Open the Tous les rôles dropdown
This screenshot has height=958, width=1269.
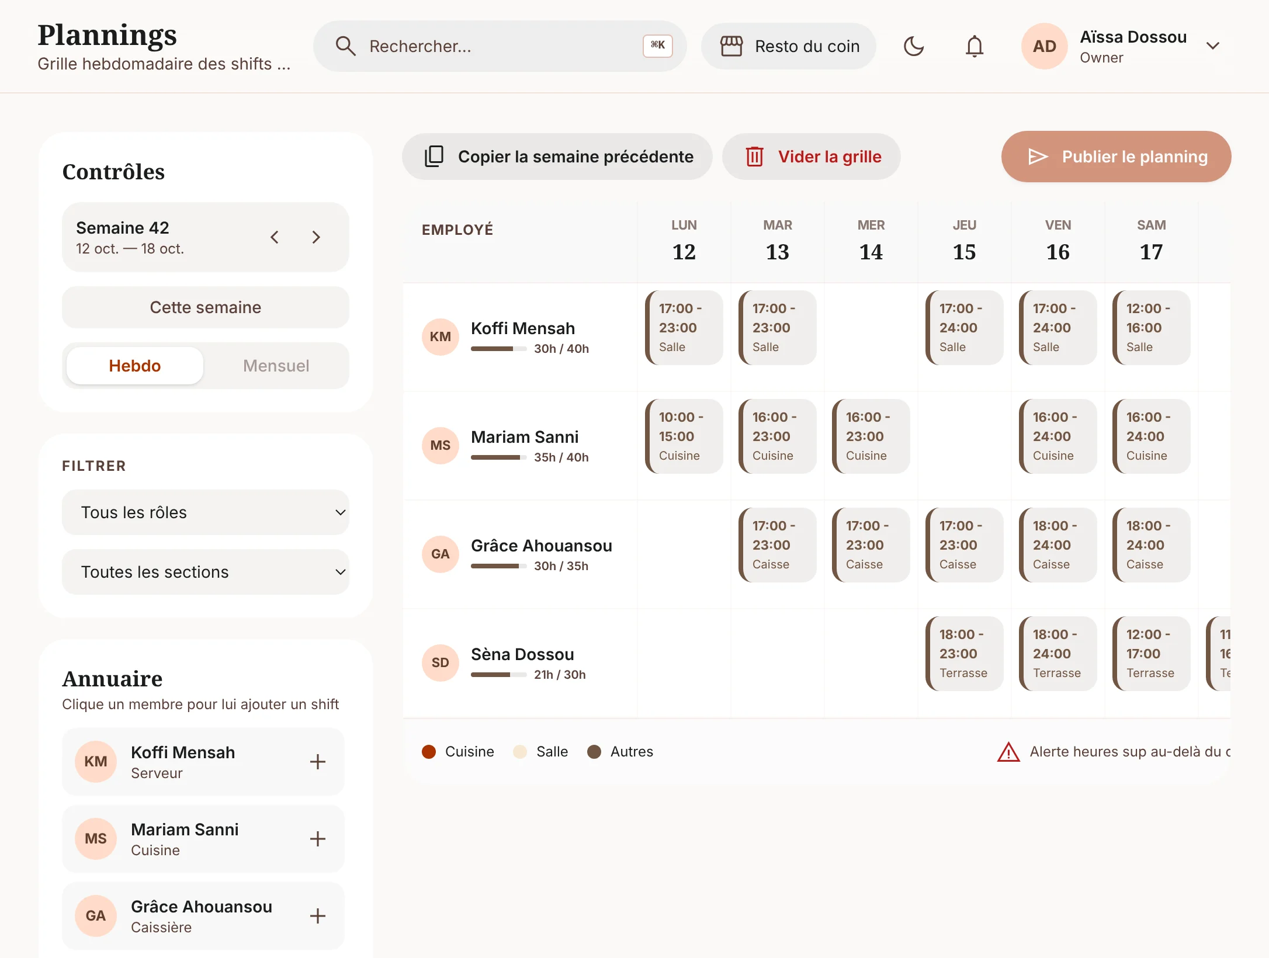coord(206,512)
